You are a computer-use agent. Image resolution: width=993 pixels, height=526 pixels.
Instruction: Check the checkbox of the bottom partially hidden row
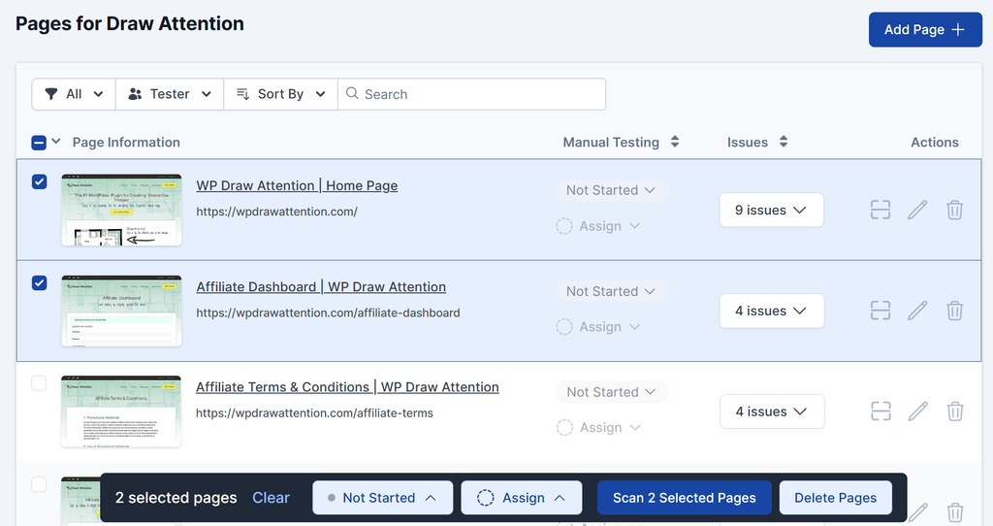coord(39,484)
